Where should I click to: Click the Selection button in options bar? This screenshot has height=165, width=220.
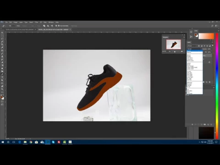point(25,26)
